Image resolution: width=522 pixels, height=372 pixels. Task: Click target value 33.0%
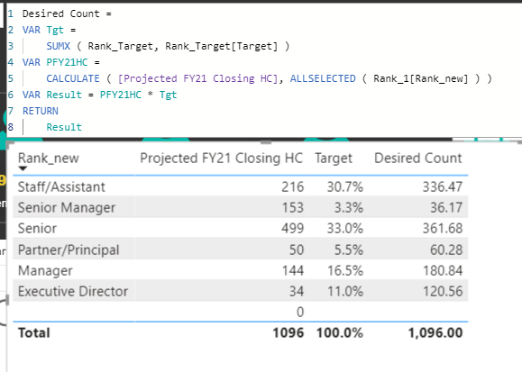[344, 229]
